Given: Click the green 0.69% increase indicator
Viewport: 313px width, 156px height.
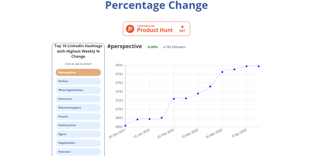Looking at the screenshot, I should [x=152, y=47].
